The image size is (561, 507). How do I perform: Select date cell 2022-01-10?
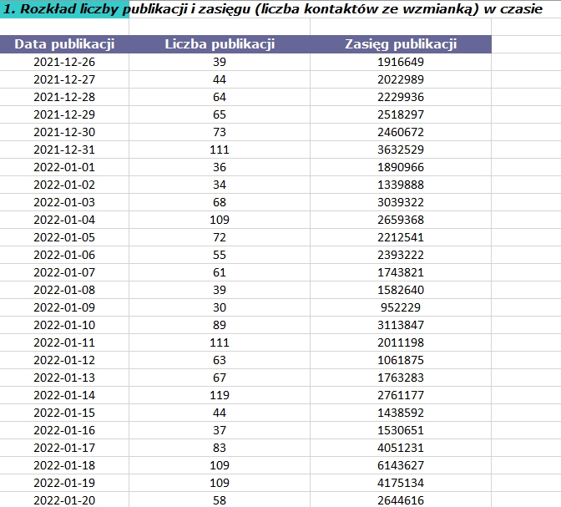64,325
